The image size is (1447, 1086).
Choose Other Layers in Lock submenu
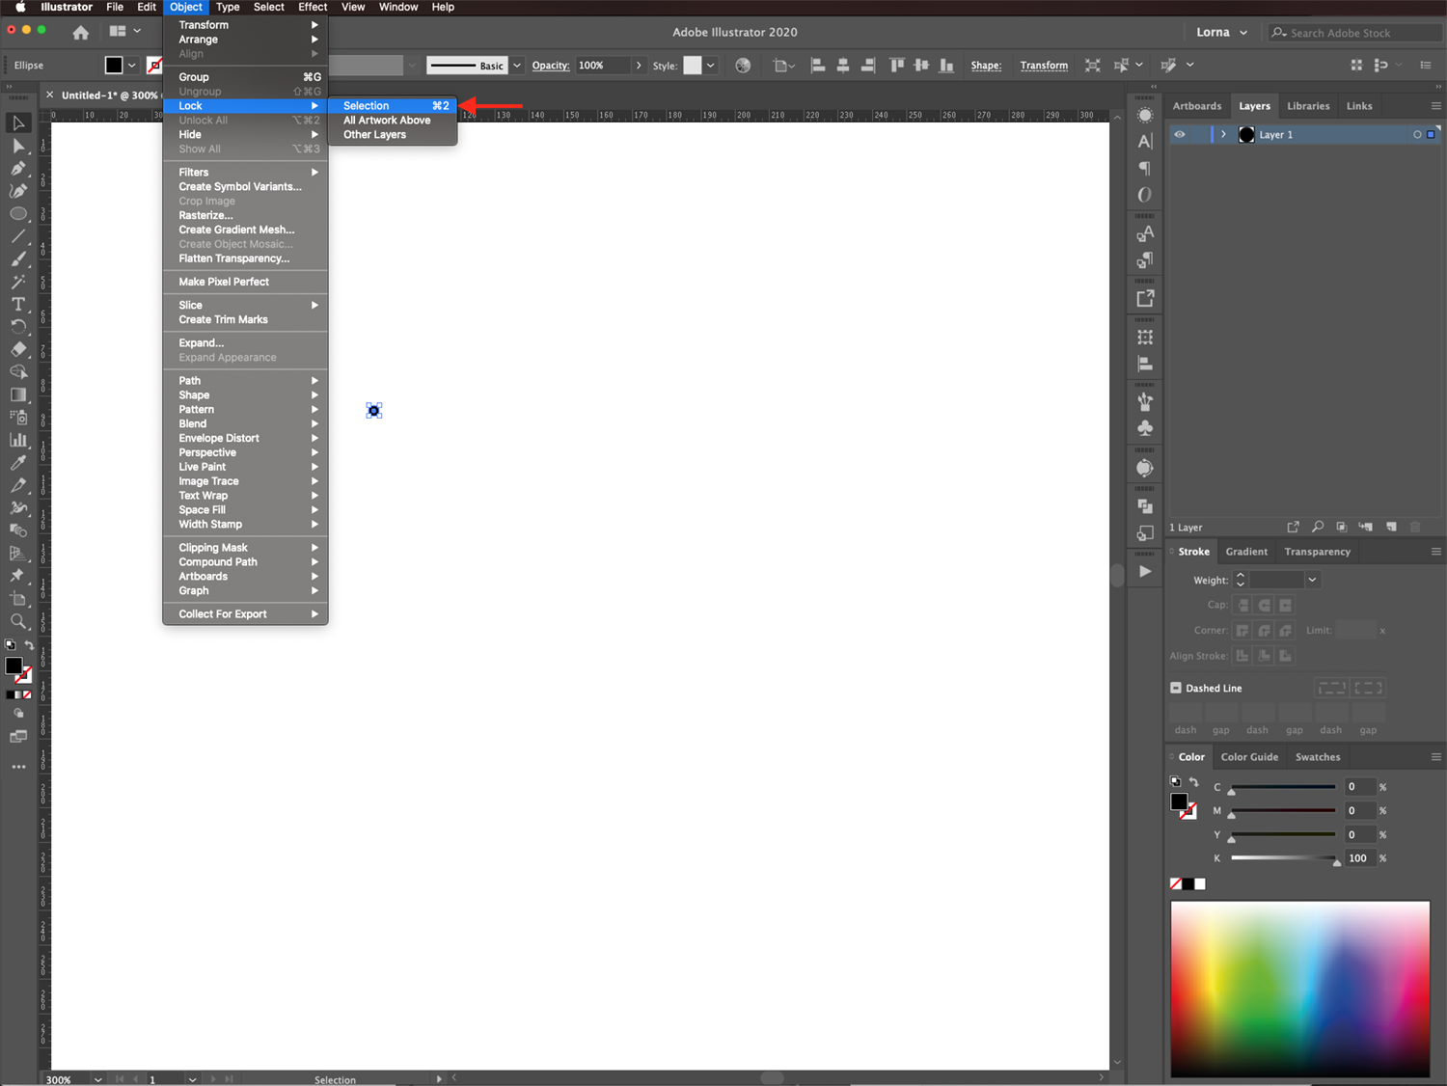[x=393, y=135]
